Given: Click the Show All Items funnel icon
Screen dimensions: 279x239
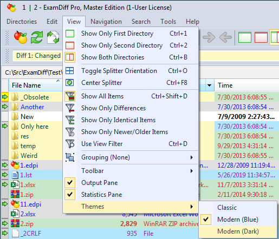Looking at the screenshot, I should click(x=70, y=96).
